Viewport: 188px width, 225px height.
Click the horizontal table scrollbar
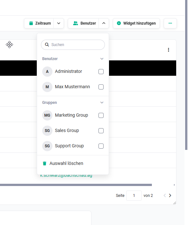(76, 185)
